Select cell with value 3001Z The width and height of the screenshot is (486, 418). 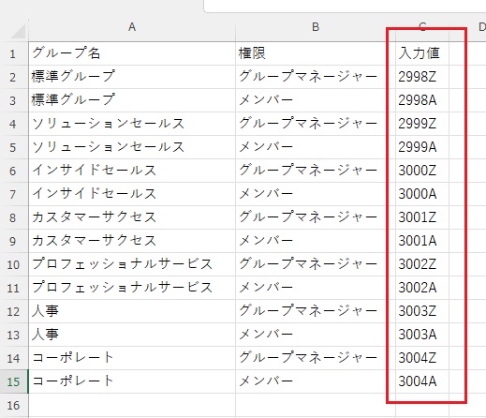tap(422, 217)
